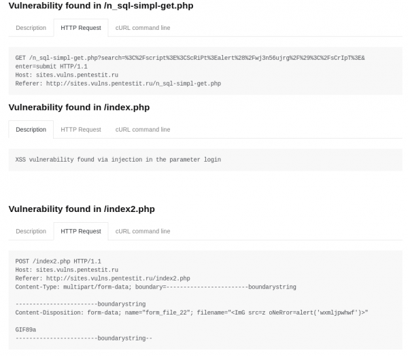
Task: Click Referer line ending in n_sql-simpl-get.php
Action: pyautogui.click(x=118, y=84)
